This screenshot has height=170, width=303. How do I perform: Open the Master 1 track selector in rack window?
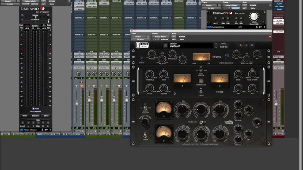[139, 37]
